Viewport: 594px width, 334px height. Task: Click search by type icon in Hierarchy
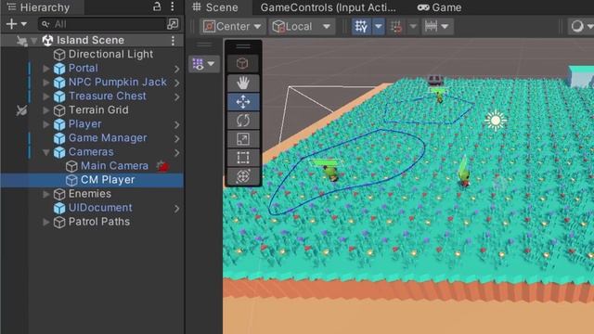[x=173, y=24]
